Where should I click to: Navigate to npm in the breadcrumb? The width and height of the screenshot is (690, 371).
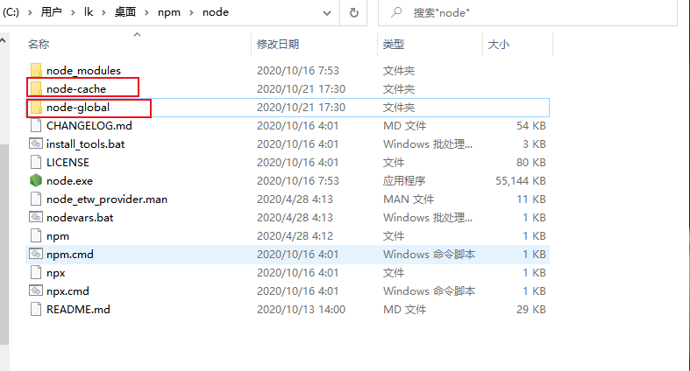tap(169, 12)
